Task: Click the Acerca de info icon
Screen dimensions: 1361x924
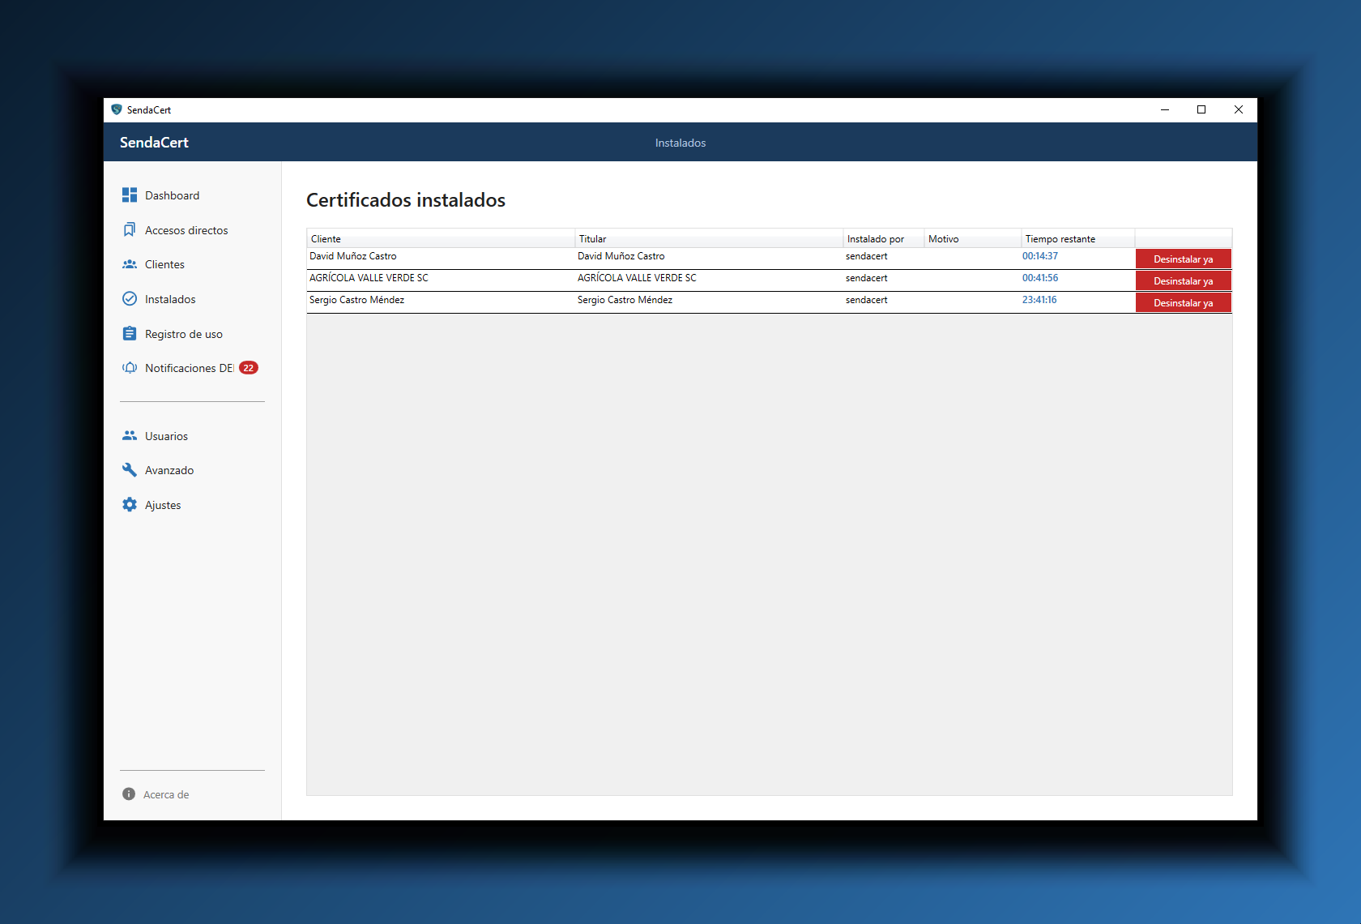Action: [129, 794]
